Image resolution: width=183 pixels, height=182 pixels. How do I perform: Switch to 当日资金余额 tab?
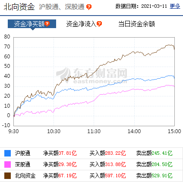pos(136,24)
